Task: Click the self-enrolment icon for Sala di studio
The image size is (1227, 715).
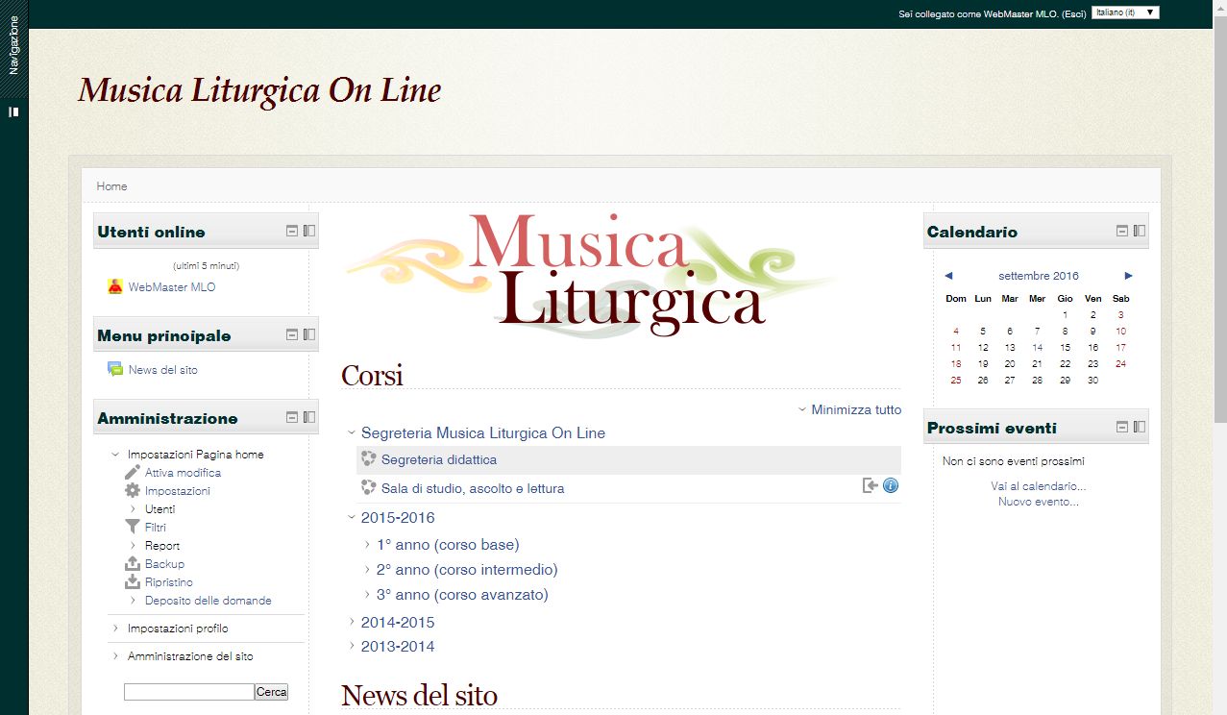Action: [871, 485]
